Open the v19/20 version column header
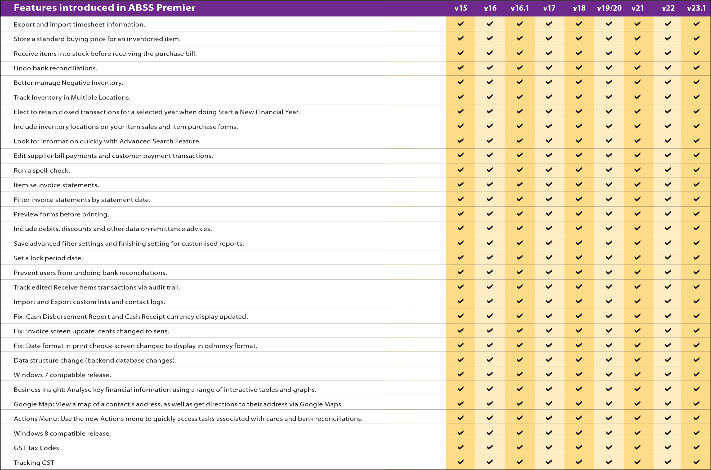Screen dimensions: 711x470 (609, 8)
